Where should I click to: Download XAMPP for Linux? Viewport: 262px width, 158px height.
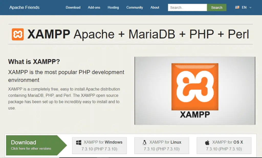(162, 145)
